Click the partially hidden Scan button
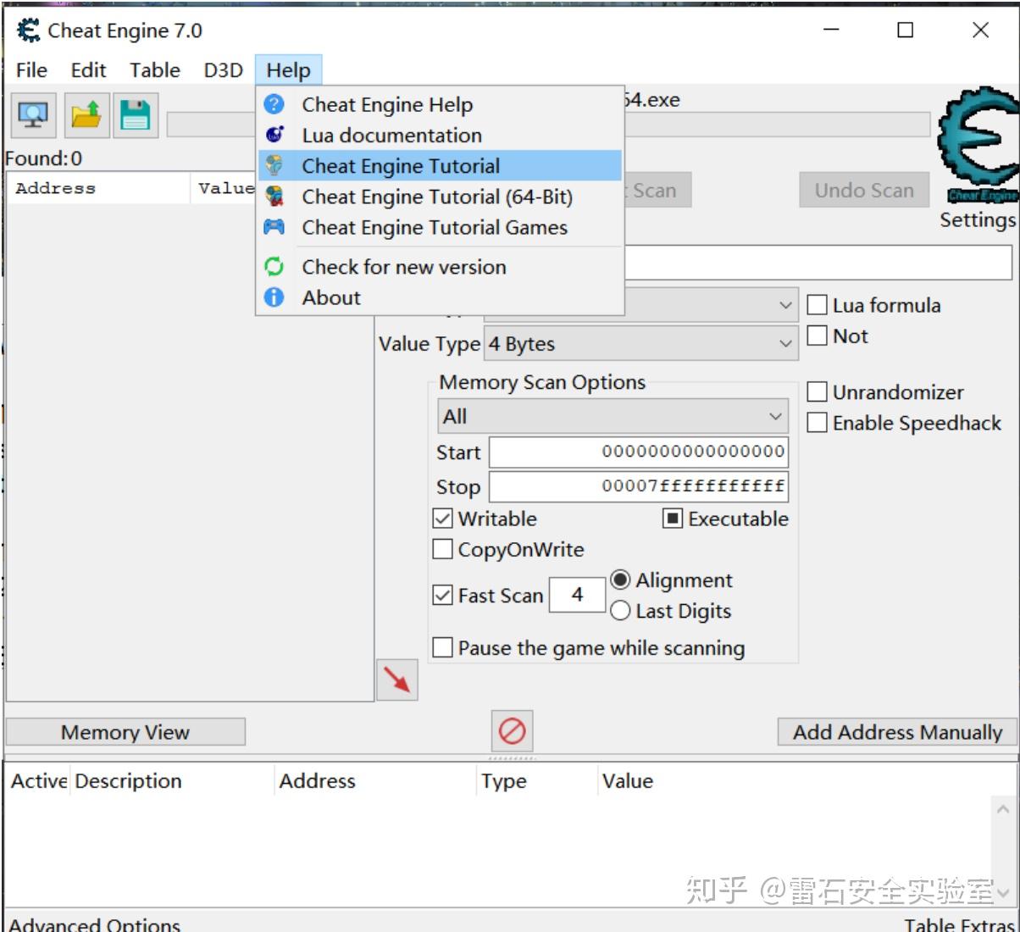 click(657, 190)
